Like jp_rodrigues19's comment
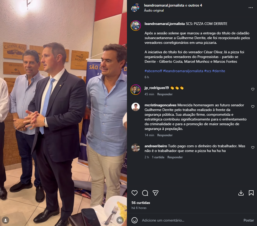257x226 pixels. pos(253,89)
